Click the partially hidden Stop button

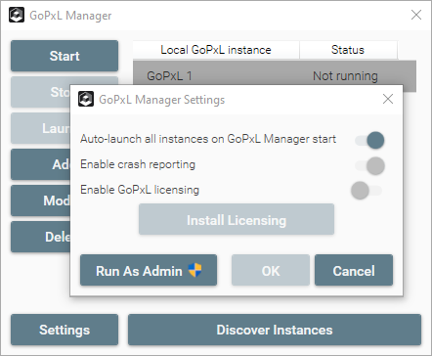[x=40, y=92]
